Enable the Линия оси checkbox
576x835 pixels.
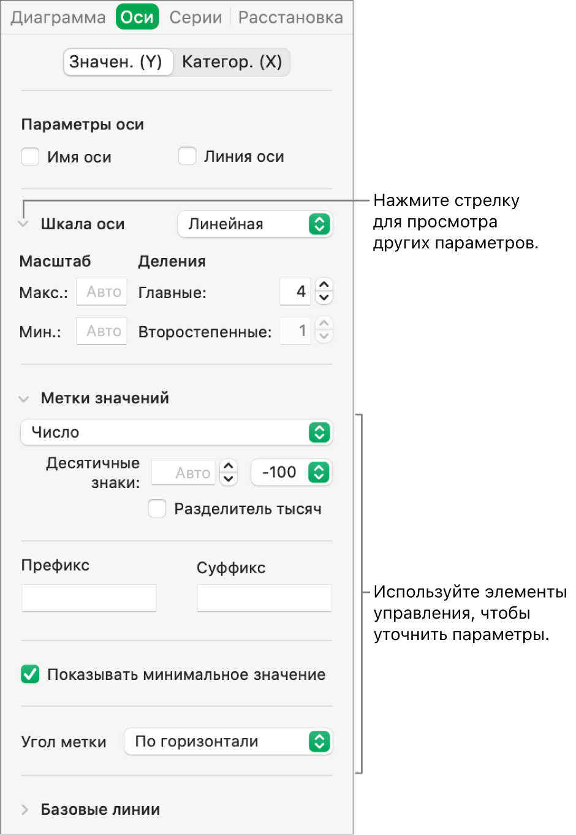click(187, 156)
